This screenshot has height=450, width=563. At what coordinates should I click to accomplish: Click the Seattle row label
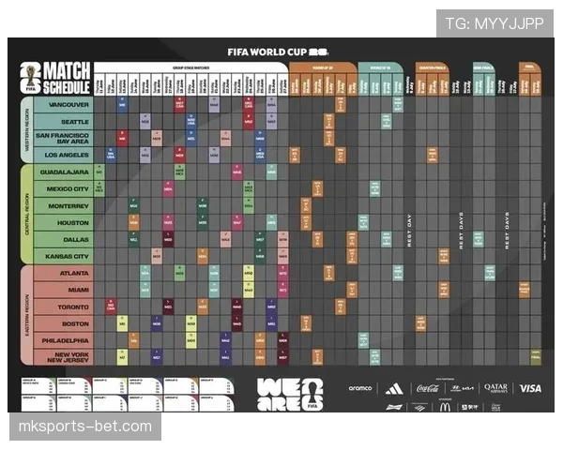pyautogui.click(x=64, y=122)
